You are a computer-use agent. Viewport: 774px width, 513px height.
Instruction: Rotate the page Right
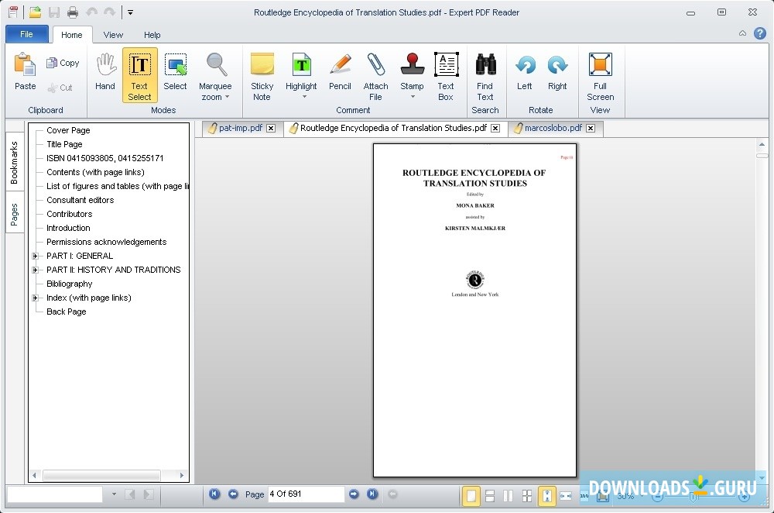557,71
